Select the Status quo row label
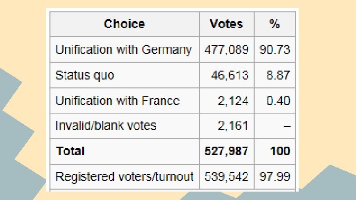Viewport: 356px width, 200px height. tap(85, 76)
